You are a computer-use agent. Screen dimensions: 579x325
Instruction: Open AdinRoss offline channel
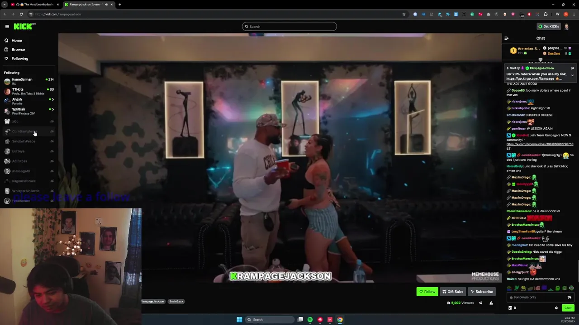coord(28,161)
